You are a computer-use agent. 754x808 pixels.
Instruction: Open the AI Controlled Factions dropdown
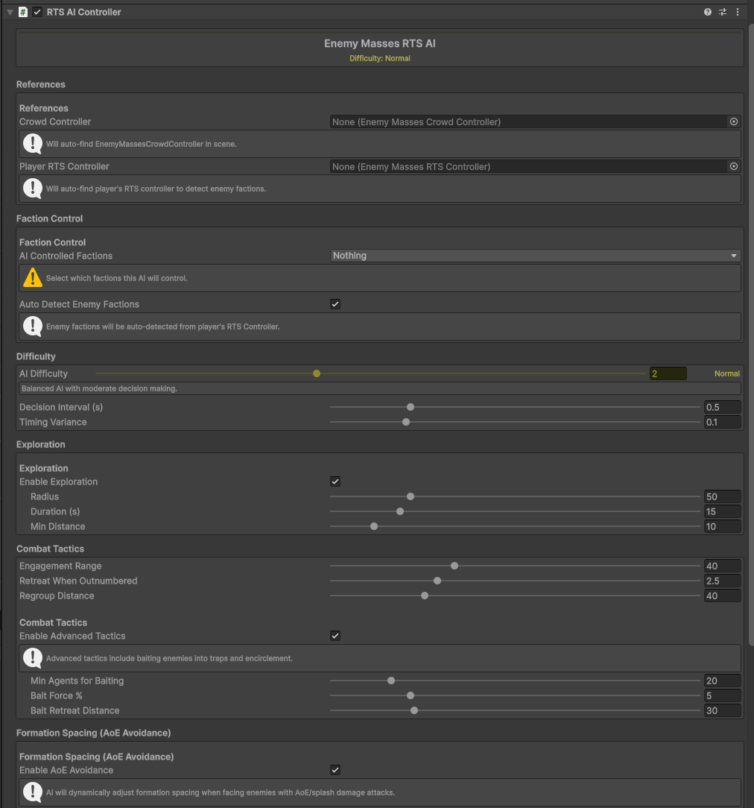(x=535, y=256)
